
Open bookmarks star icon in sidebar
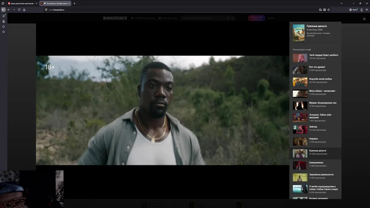pos(3,32)
